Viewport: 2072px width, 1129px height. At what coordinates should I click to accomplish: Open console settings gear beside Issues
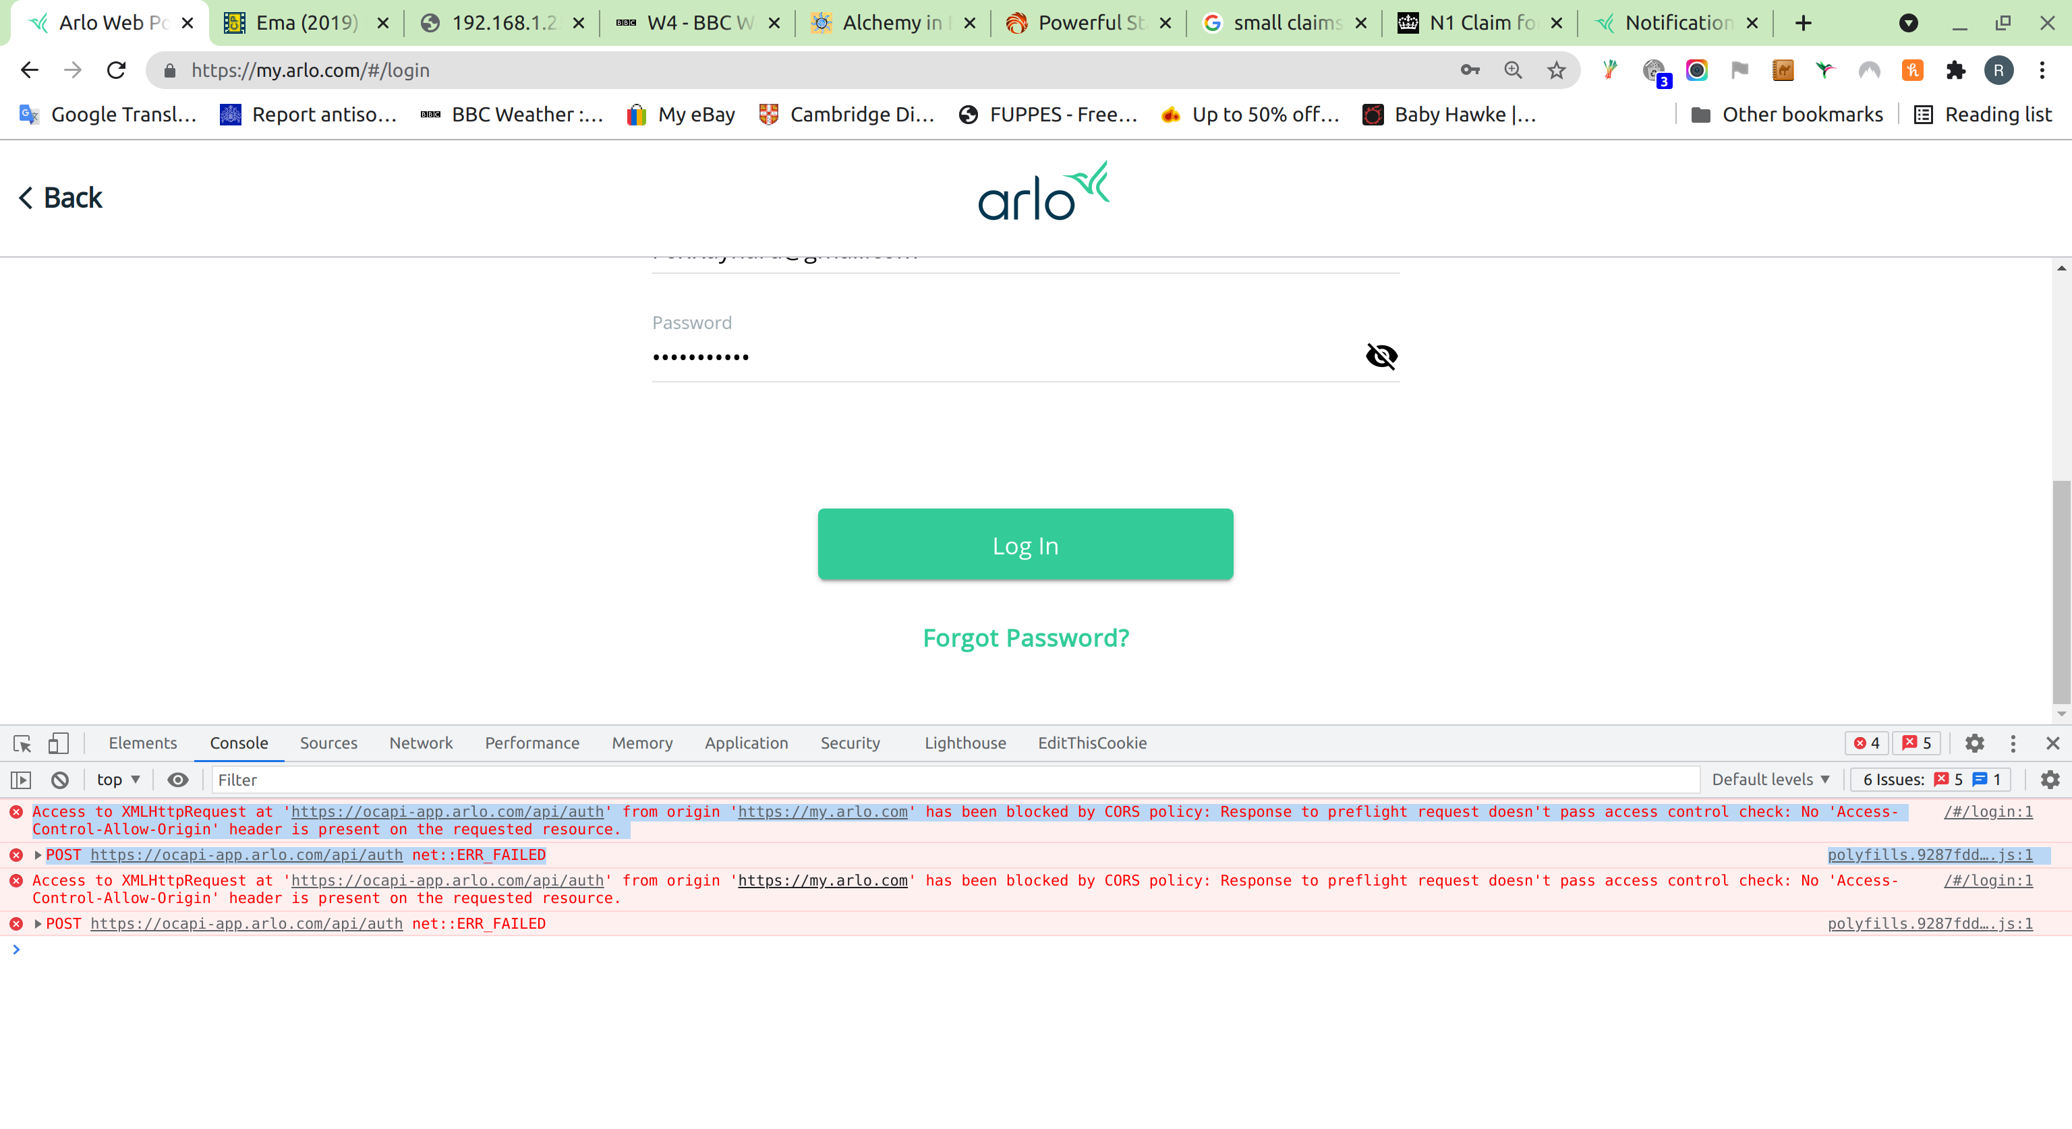point(2050,779)
